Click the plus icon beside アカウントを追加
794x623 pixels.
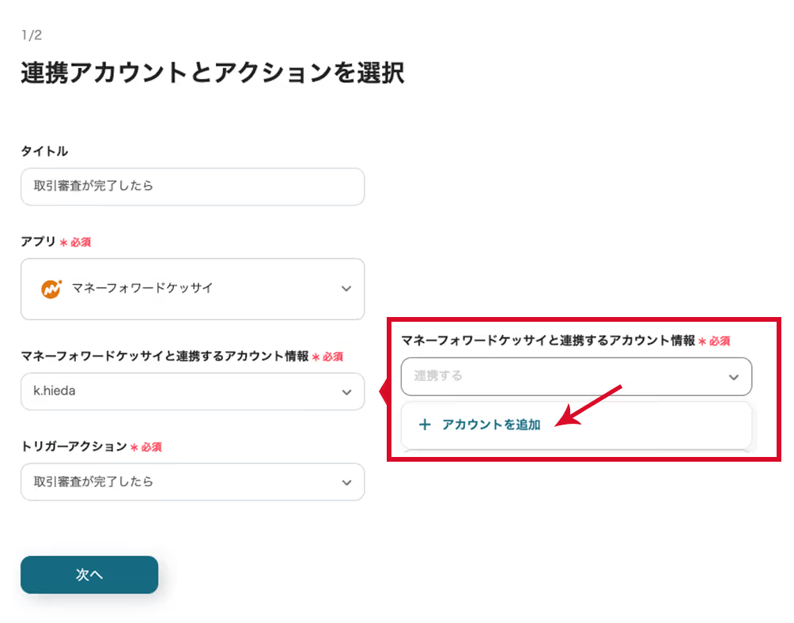pos(425,425)
